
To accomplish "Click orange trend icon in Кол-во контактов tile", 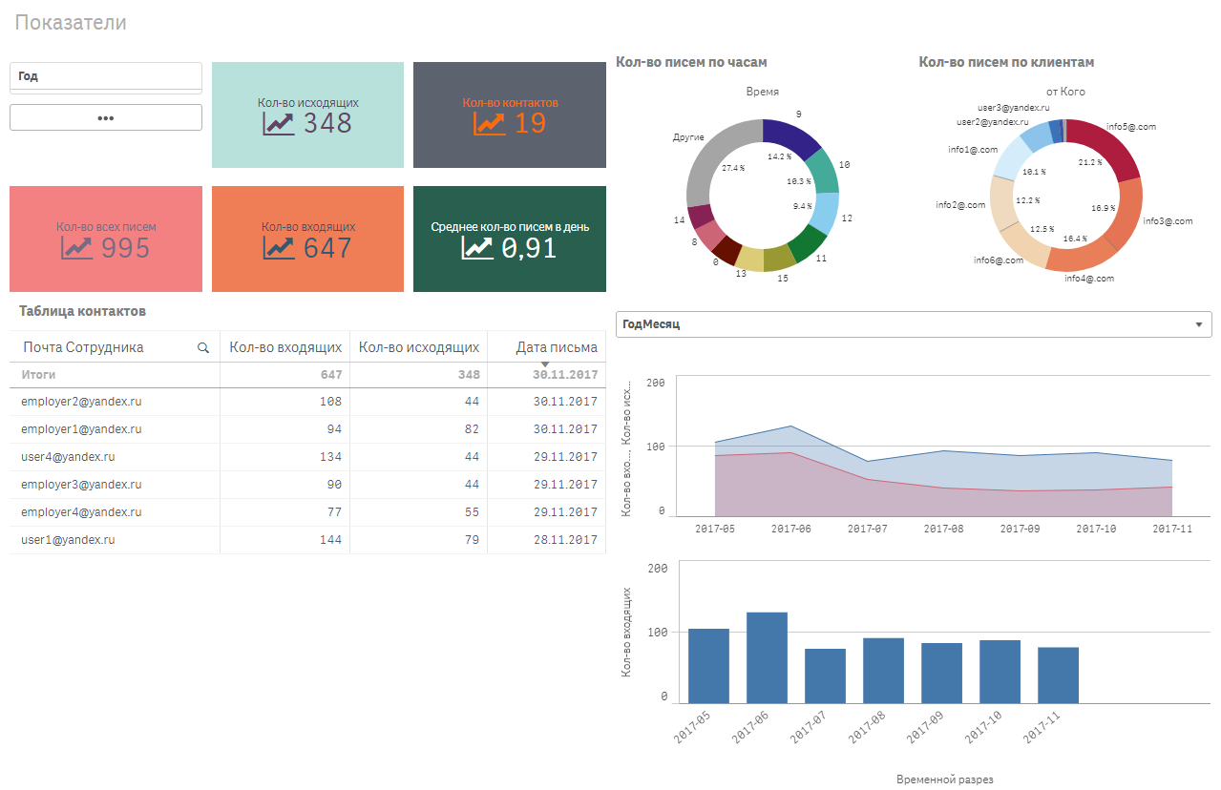I will [x=489, y=123].
